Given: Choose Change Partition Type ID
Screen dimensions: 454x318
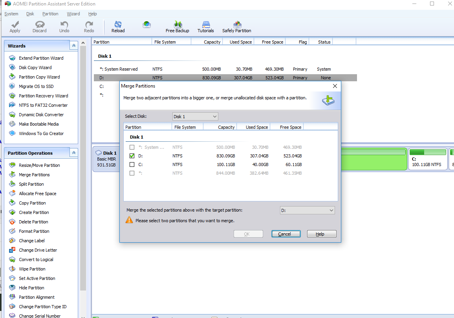Looking at the screenshot, I should tap(42, 307).
